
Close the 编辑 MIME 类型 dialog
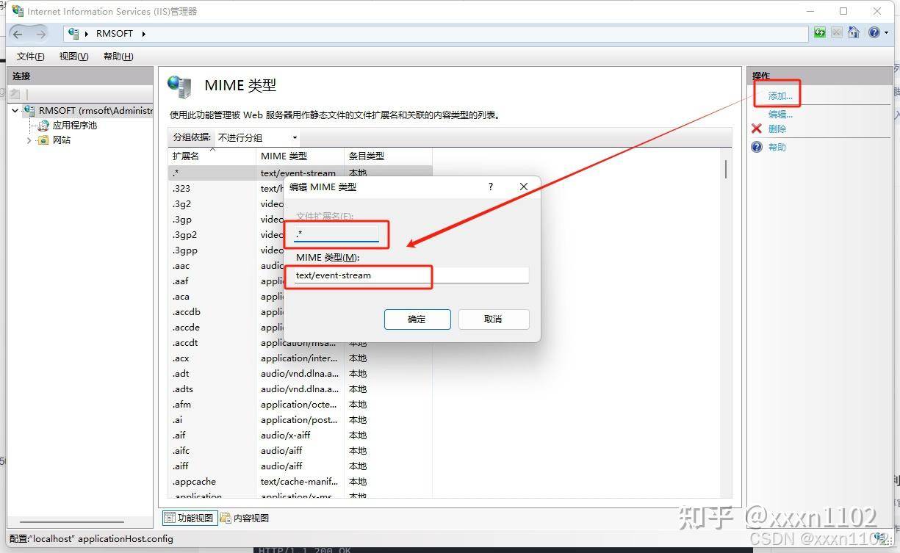(524, 187)
